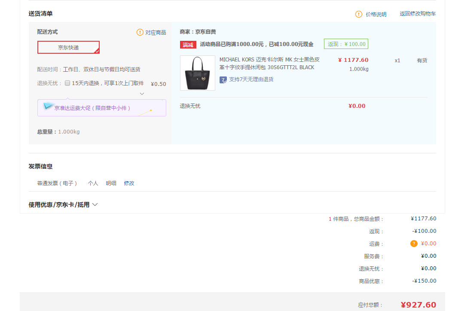Viewport: 449px width, 311px height.
Task: Click the 送货清单 section heading
Action: (41, 13)
